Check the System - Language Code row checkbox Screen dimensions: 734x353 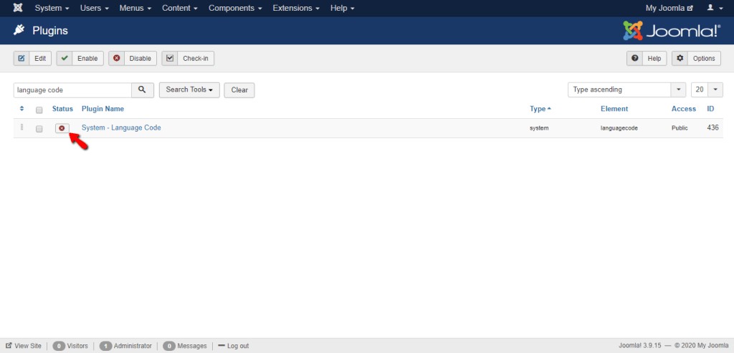coord(39,129)
